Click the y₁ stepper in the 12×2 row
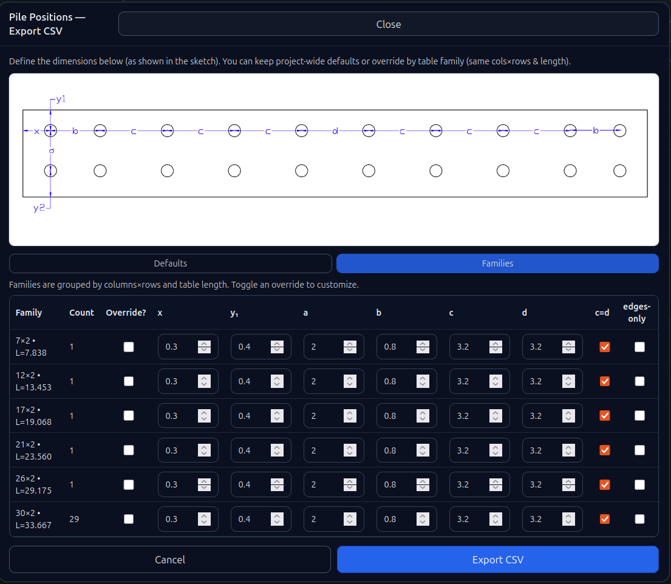 278,381
